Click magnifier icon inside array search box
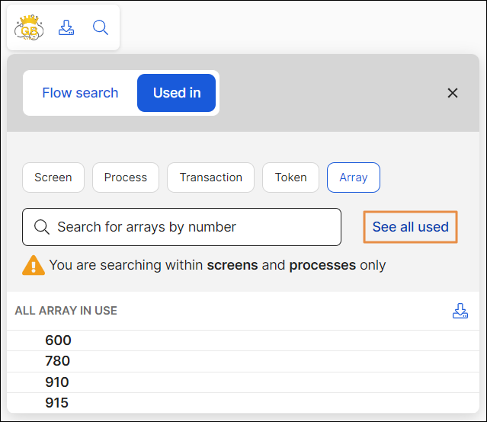The width and height of the screenshot is (487, 422). click(43, 227)
